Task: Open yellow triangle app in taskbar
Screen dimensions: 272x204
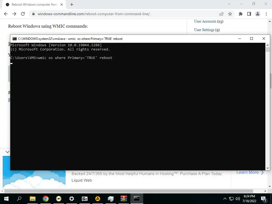Action: point(98,199)
